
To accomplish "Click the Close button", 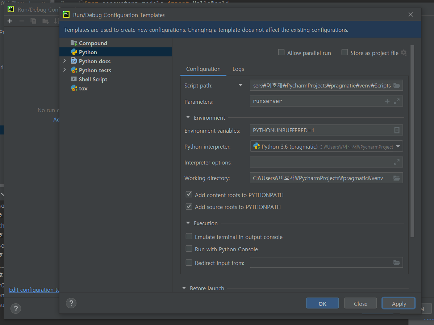I will (x=360, y=303).
